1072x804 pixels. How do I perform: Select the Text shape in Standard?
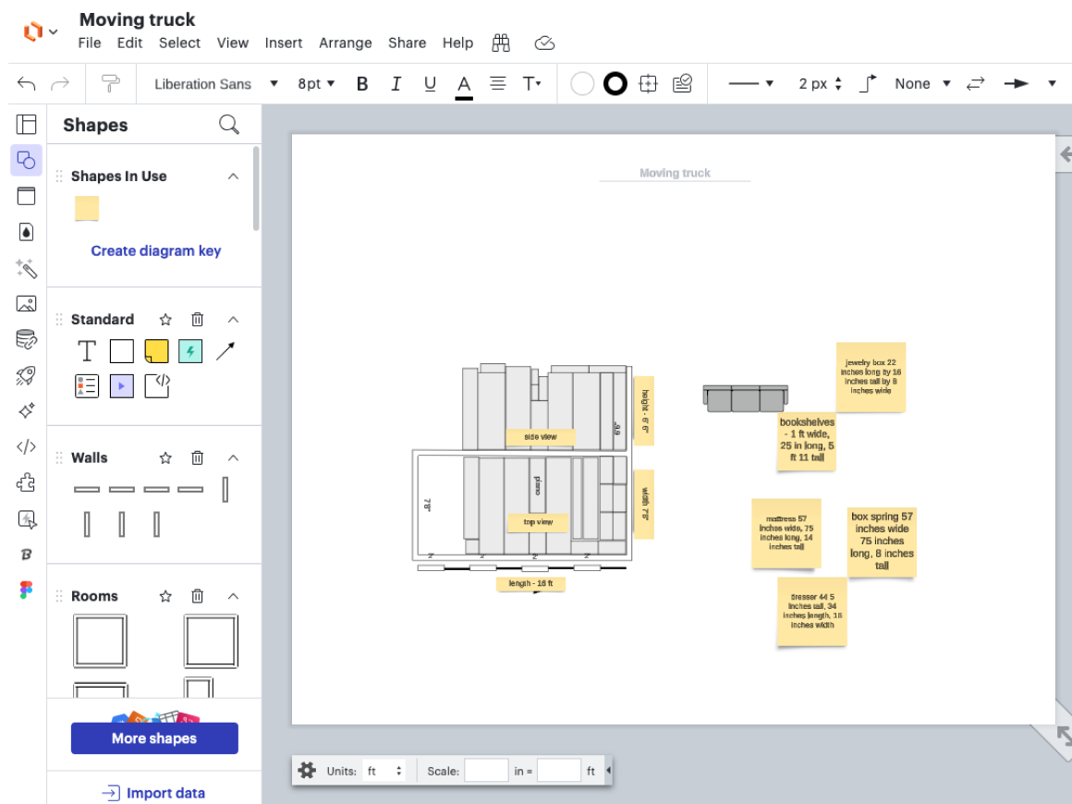pyautogui.click(x=87, y=351)
